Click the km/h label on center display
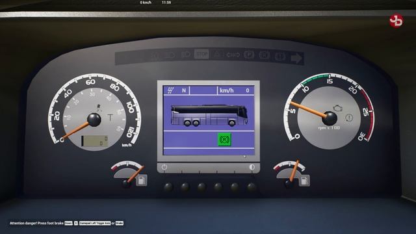Screen dimensions: 416x234 (x=227, y=90)
